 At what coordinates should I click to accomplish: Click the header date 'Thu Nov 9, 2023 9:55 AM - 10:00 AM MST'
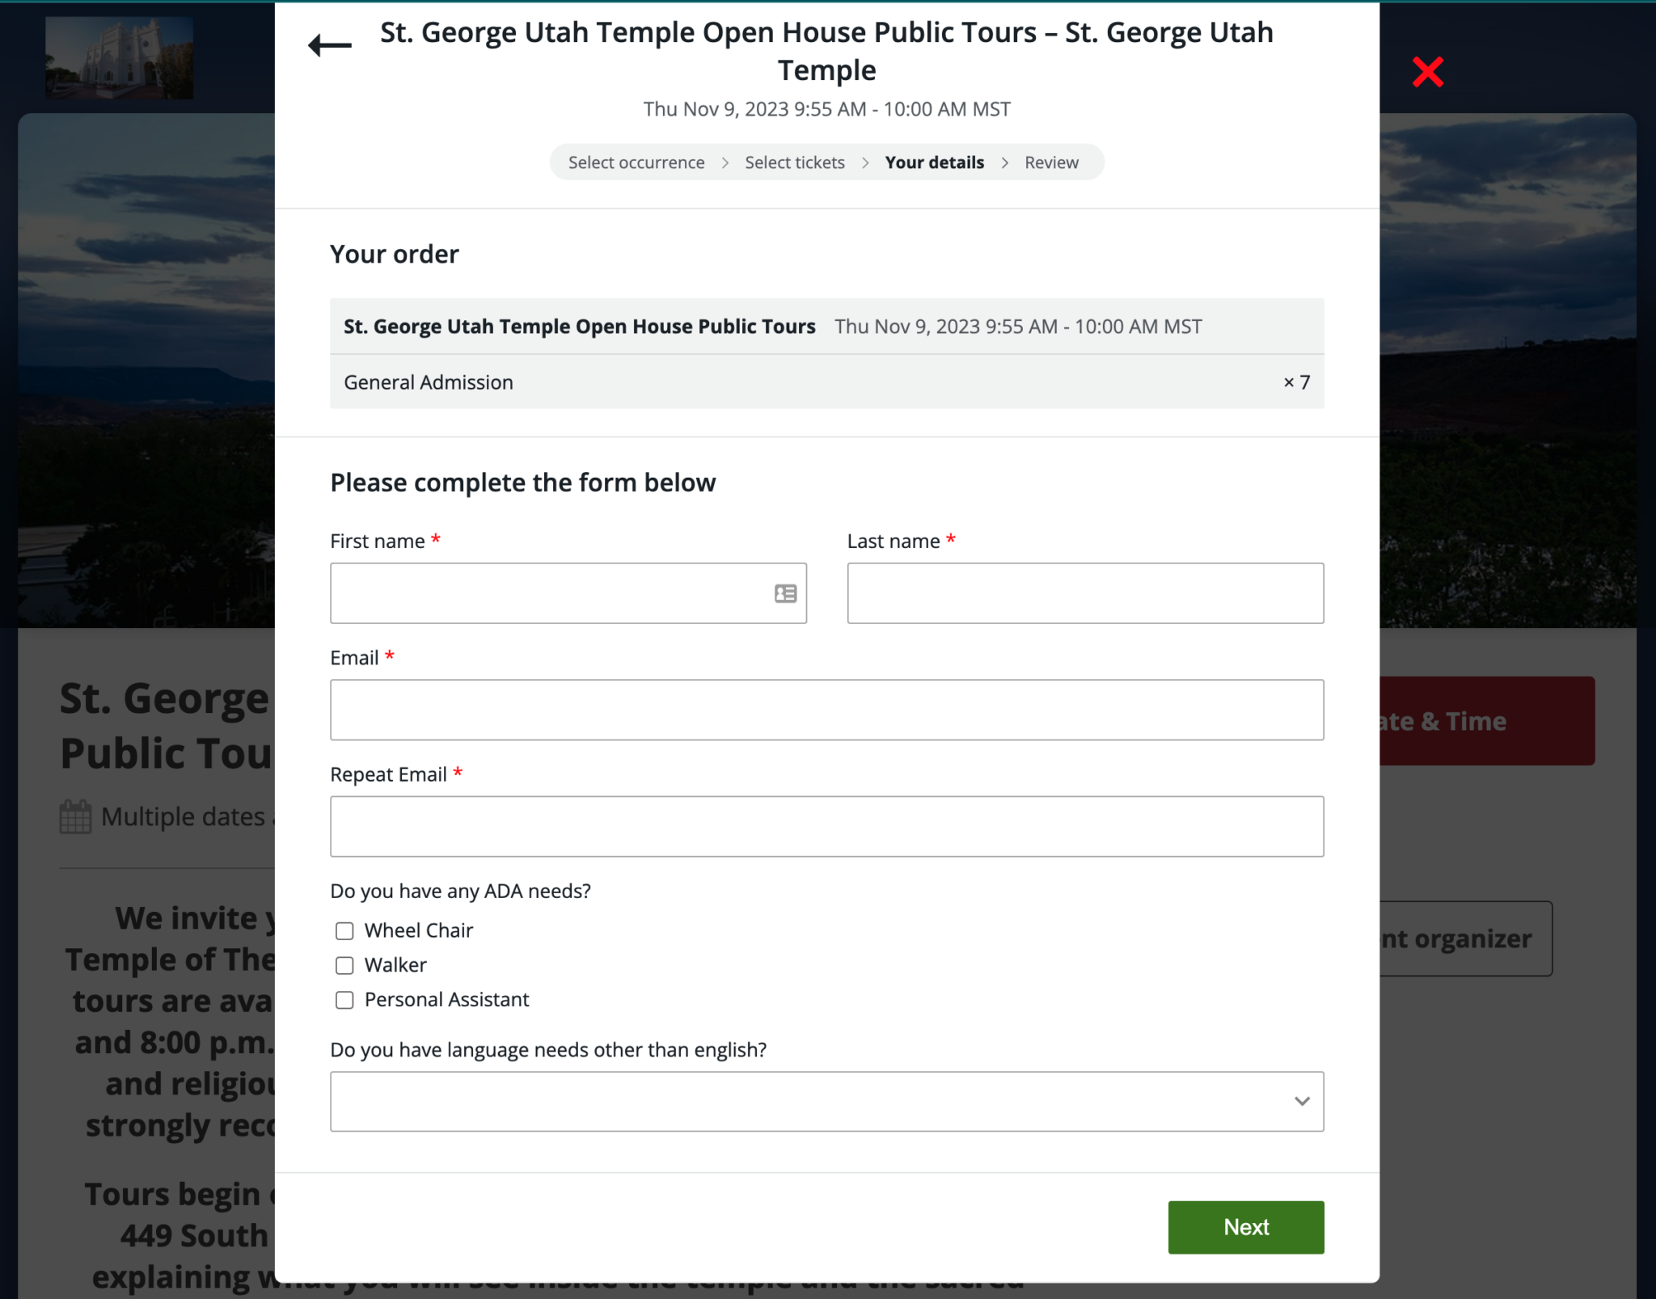pos(826,109)
